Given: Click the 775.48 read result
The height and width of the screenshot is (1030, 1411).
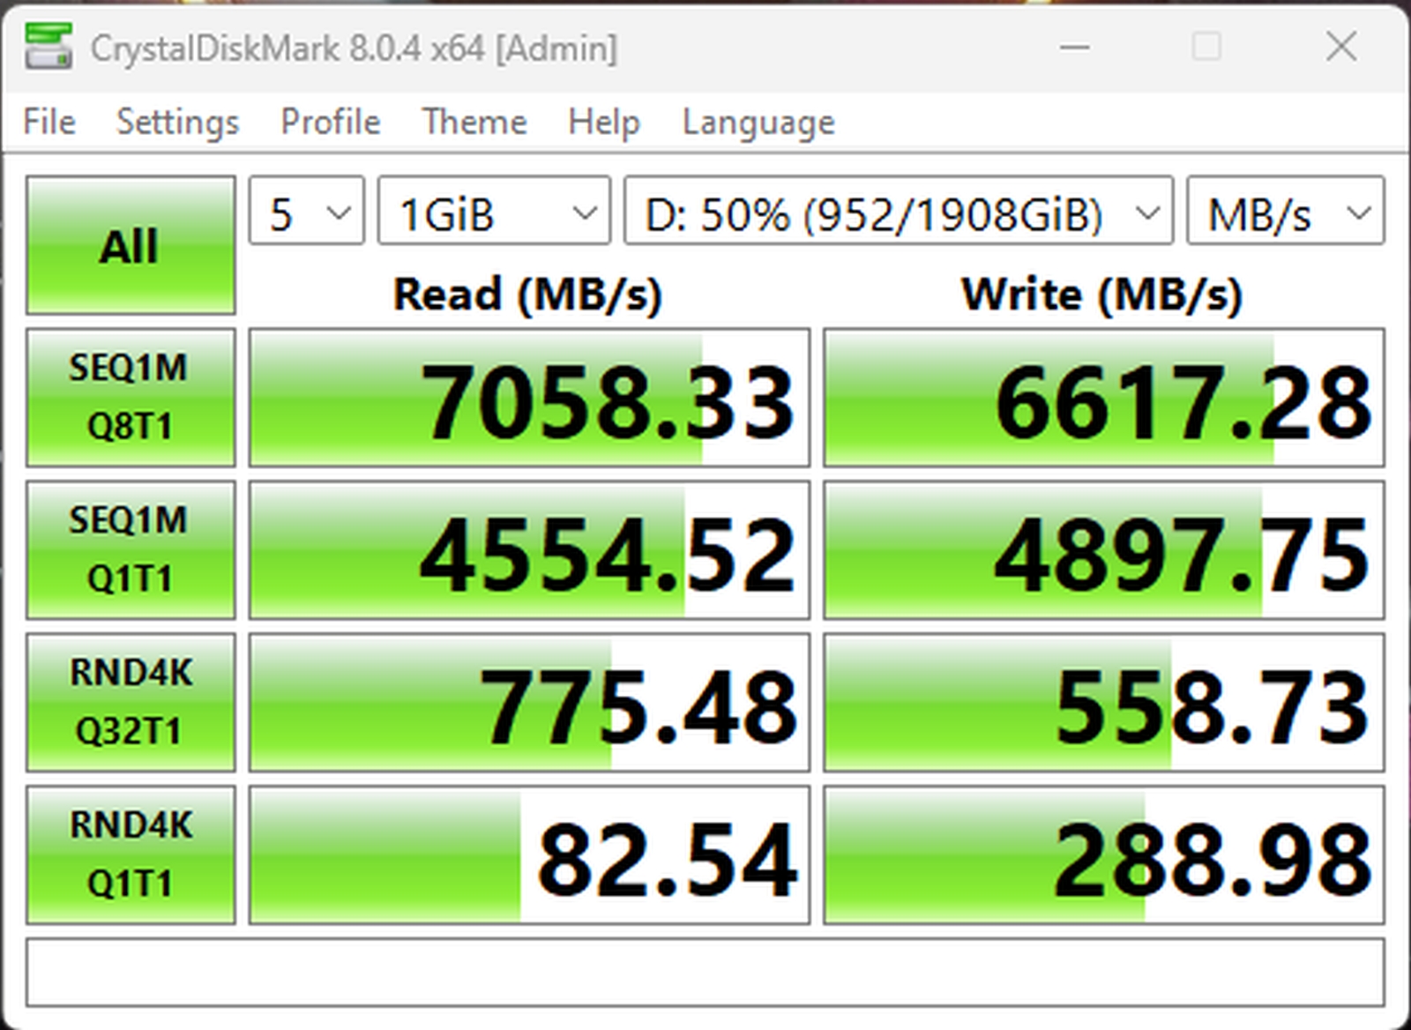Looking at the screenshot, I should click(529, 703).
